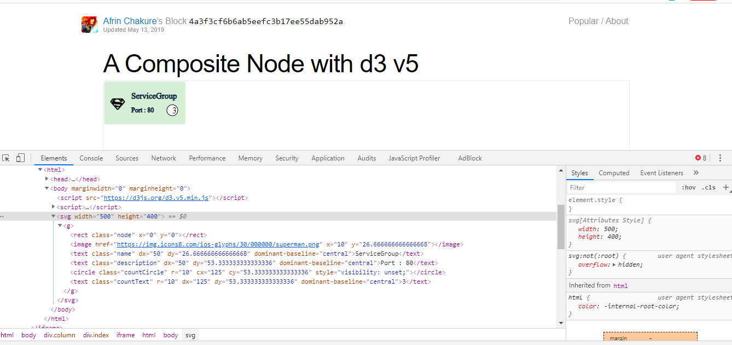Activate the inspect element picker icon

click(x=6, y=158)
